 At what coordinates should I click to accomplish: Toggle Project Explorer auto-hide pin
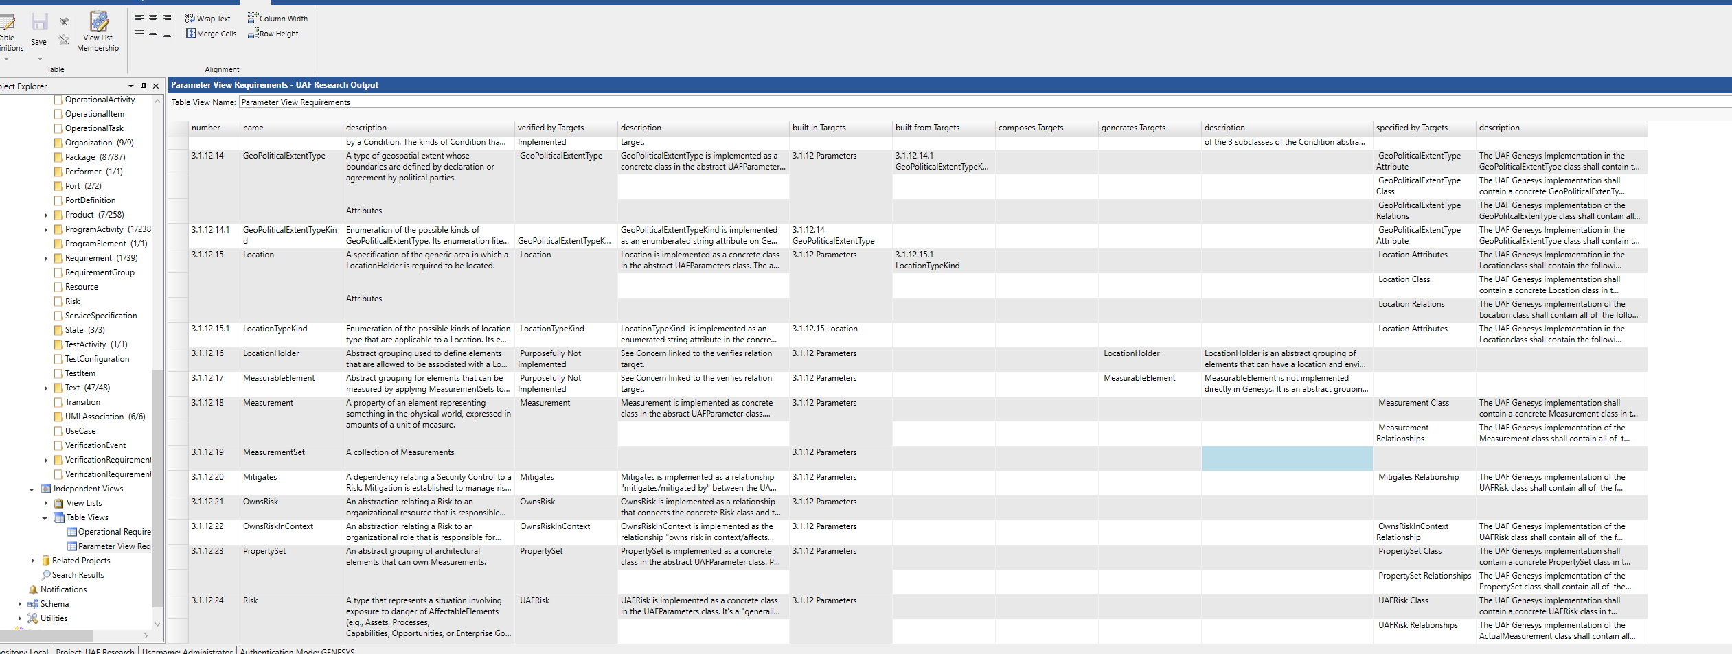coord(144,86)
